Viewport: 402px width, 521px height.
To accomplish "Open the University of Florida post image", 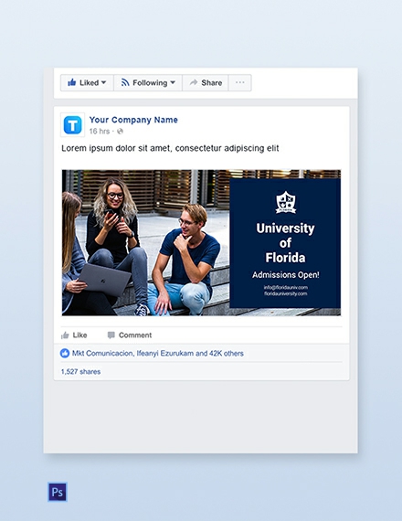I will click(x=201, y=242).
